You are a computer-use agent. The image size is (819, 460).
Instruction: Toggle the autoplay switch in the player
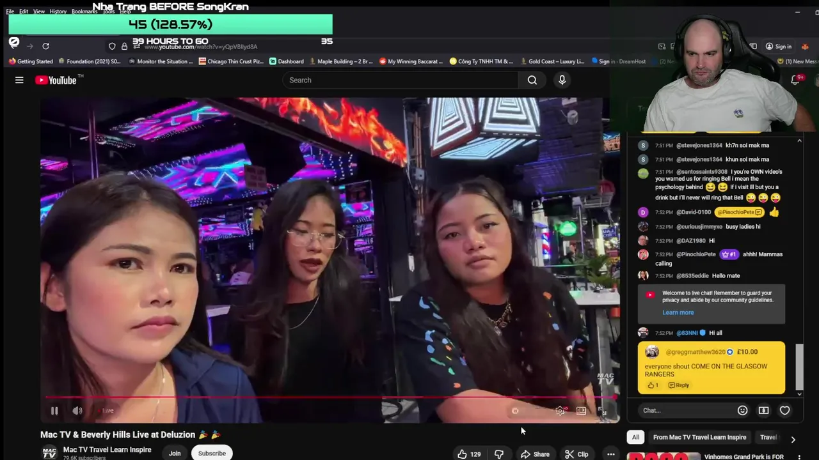tap(515, 411)
